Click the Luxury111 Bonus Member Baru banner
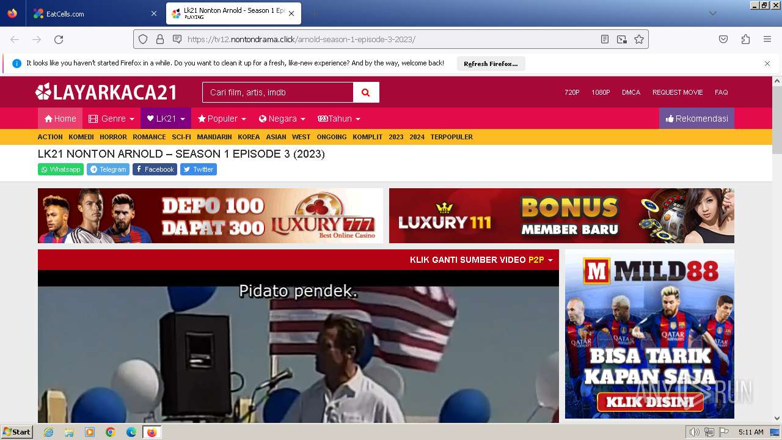The width and height of the screenshot is (782, 440). pos(561,216)
